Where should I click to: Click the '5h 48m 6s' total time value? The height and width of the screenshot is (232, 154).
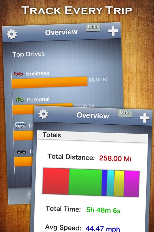[103, 210]
